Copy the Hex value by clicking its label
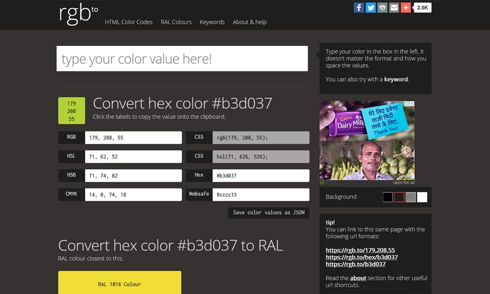 198,175
